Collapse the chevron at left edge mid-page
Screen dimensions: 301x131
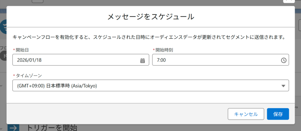(1, 85)
